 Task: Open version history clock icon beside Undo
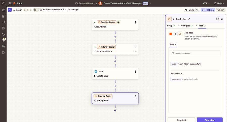pos(197,10)
